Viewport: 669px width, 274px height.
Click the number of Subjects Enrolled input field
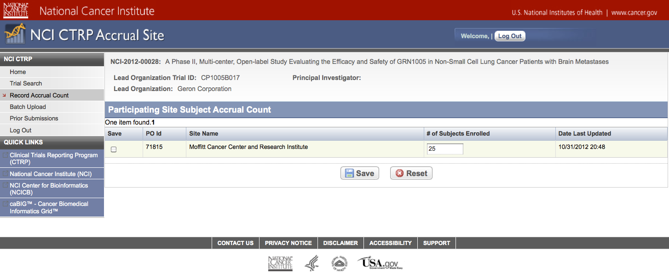[x=444, y=149]
